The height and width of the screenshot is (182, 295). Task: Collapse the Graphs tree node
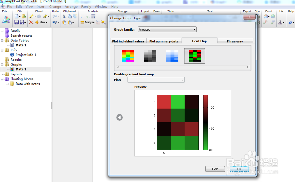[2, 65]
